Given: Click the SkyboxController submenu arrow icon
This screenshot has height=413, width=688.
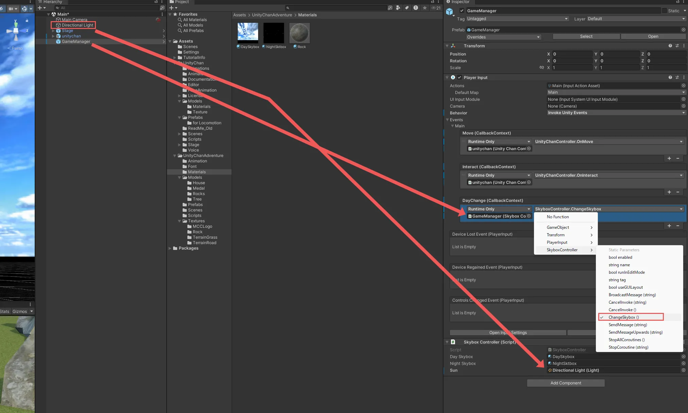Looking at the screenshot, I should coord(592,250).
